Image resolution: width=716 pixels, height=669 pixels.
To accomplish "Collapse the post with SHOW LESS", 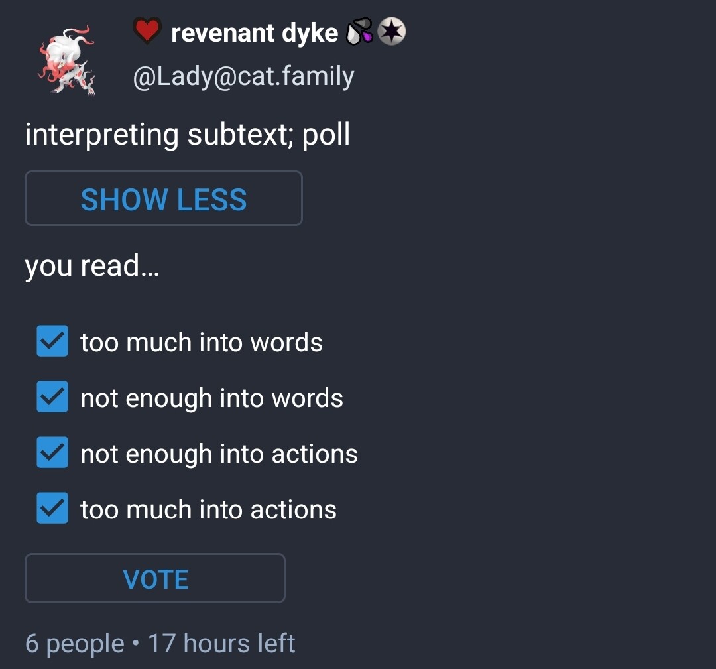I will (163, 199).
